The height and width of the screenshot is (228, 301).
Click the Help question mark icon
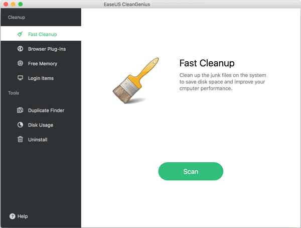pyautogui.click(x=12, y=216)
